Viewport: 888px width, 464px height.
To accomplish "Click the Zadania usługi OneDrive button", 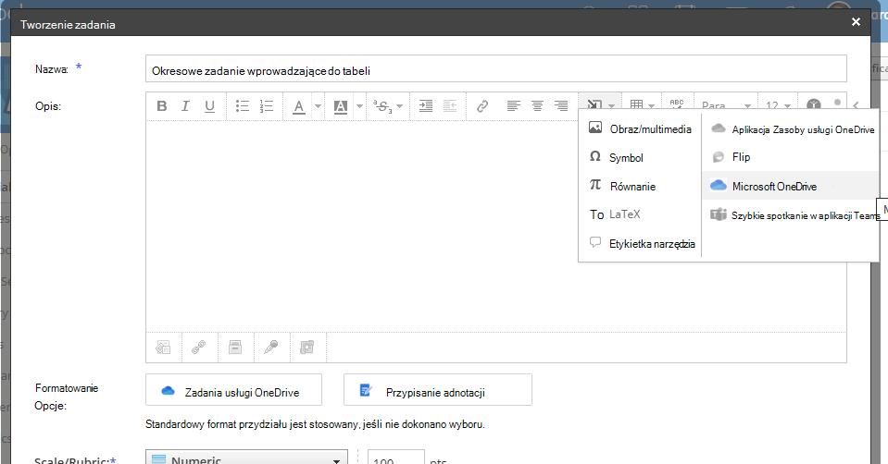I will [234, 390].
